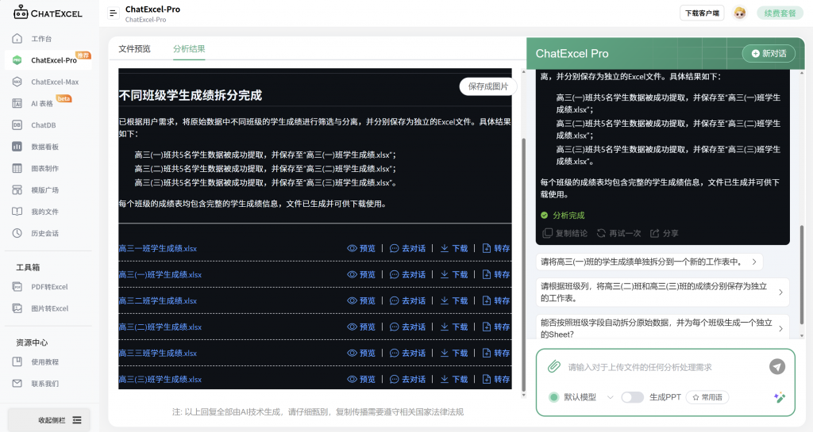
Task: Preview 高三(二)班学生成绩.xlsx via eye icon
Action: tap(352, 327)
